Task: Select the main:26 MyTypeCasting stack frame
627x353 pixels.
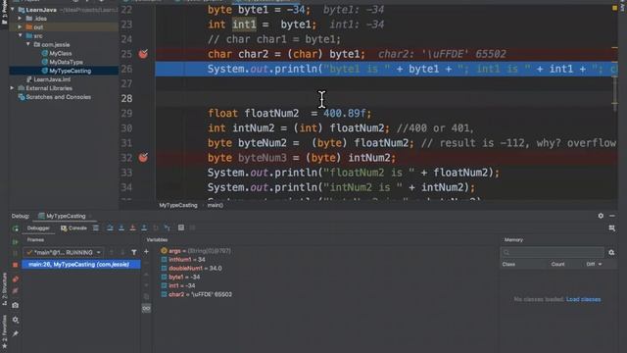Action: pos(81,265)
